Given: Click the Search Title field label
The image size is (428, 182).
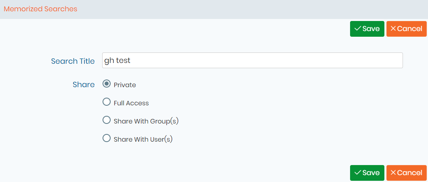Looking at the screenshot, I should (73, 61).
